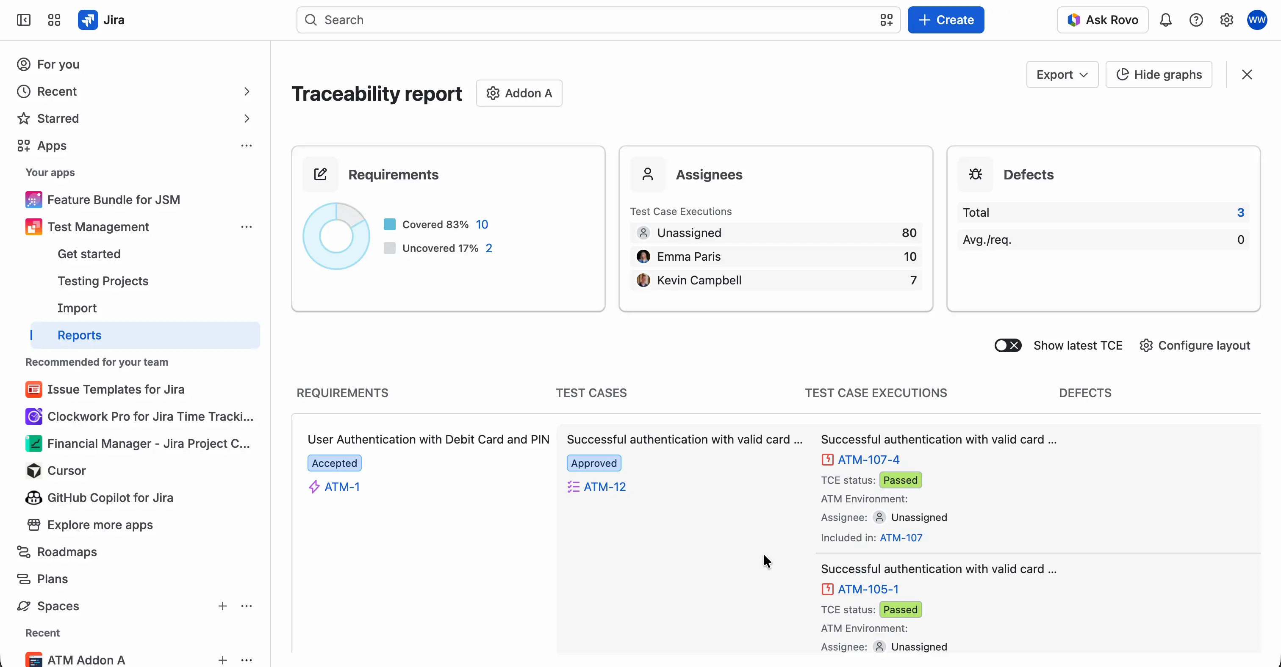Click Ask Rovo
The image size is (1281, 667).
click(1103, 20)
